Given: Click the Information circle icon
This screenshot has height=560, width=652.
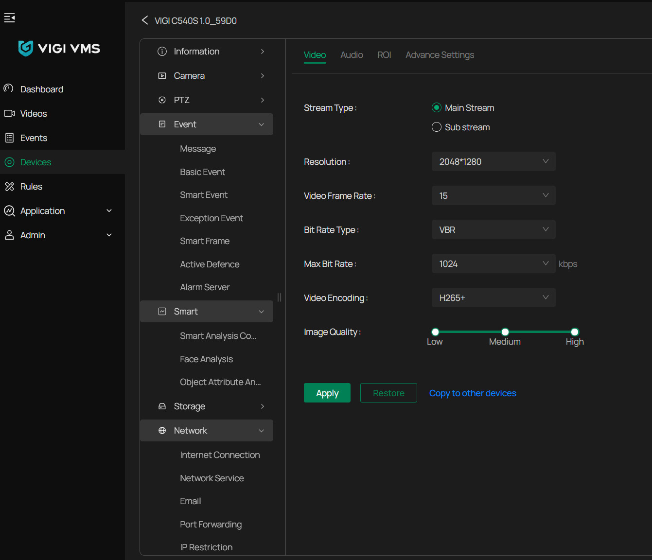Looking at the screenshot, I should pos(162,52).
